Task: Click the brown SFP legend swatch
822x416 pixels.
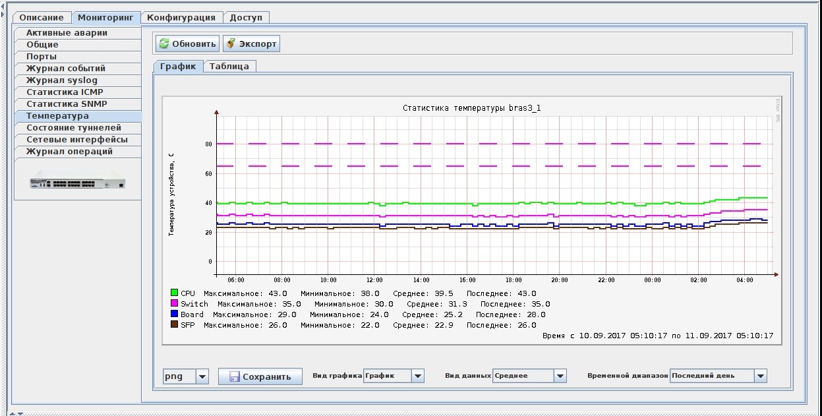Action: [175, 325]
